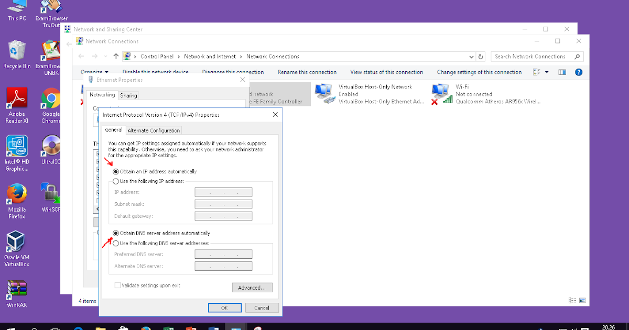The width and height of the screenshot is (629, 330).
Task: Click the Preferred DNS server input field
Action: (x=223, y=254)
